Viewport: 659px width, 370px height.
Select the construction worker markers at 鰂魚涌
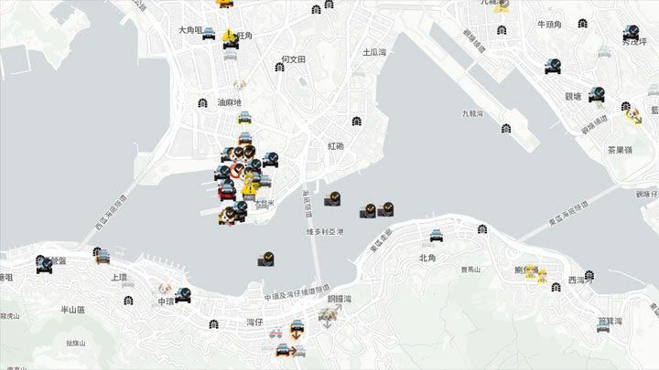tap(536, 274)
